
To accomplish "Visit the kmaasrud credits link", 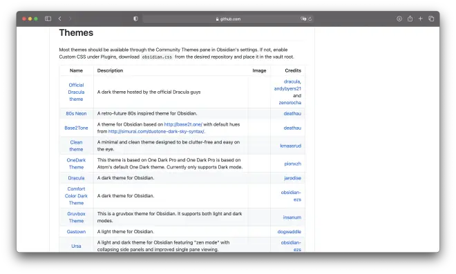I will point(290,146).
